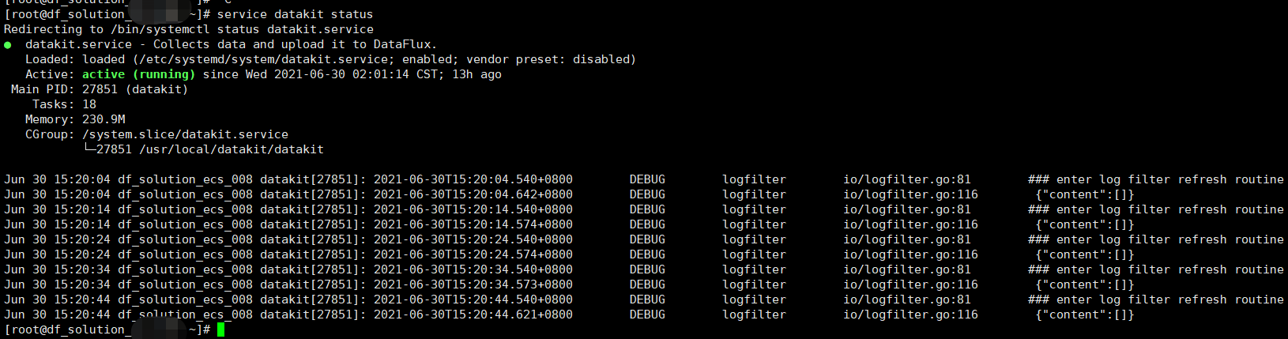Click the first DEBUG level label
The image size is (1288, 339).
click(x=647, y=179)
